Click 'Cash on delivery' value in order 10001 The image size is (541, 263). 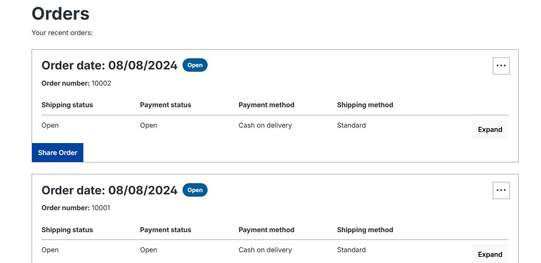[x=265, y=250]
